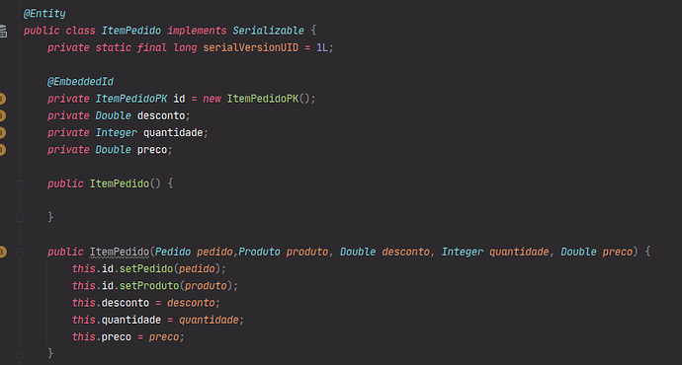
Task: Click the gutter icon beside the quantidade field
Action: click(x=2, y=133)
